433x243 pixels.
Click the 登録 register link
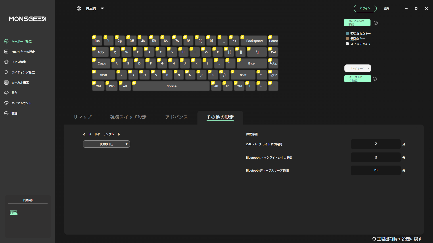click(386, 9)
